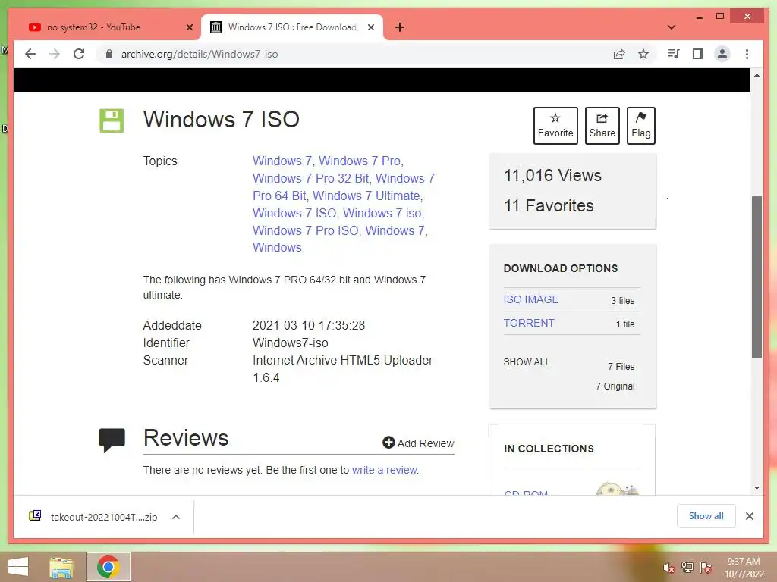Click the browser forward arrow
The image size is (777, 582).
click(x=55, y=54)
